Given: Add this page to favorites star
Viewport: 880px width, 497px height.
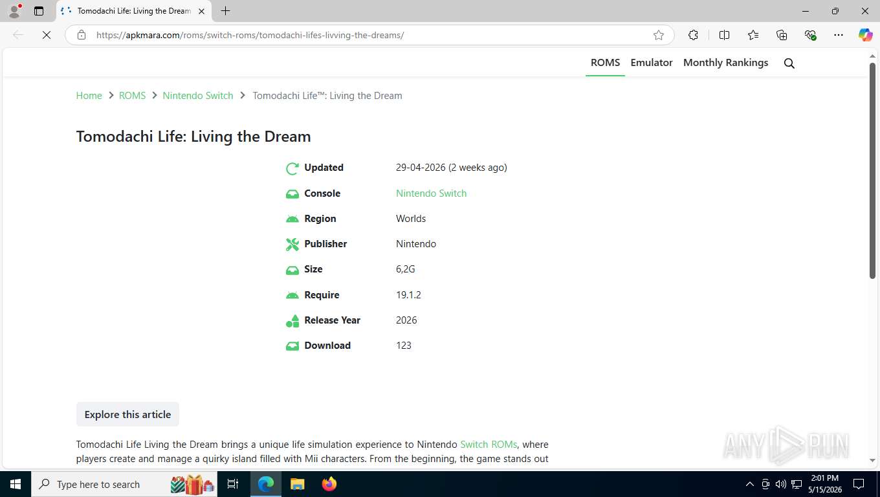Looking at the screenshot, I should click(659, 35).
